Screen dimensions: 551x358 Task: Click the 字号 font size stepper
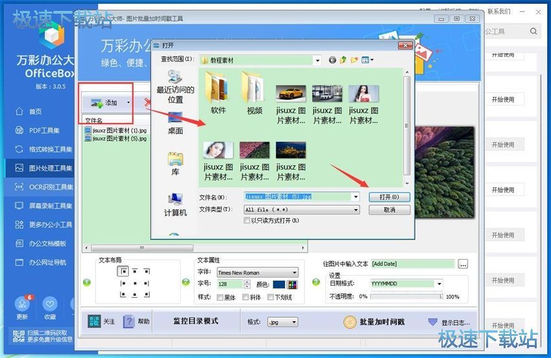(248, 284)
